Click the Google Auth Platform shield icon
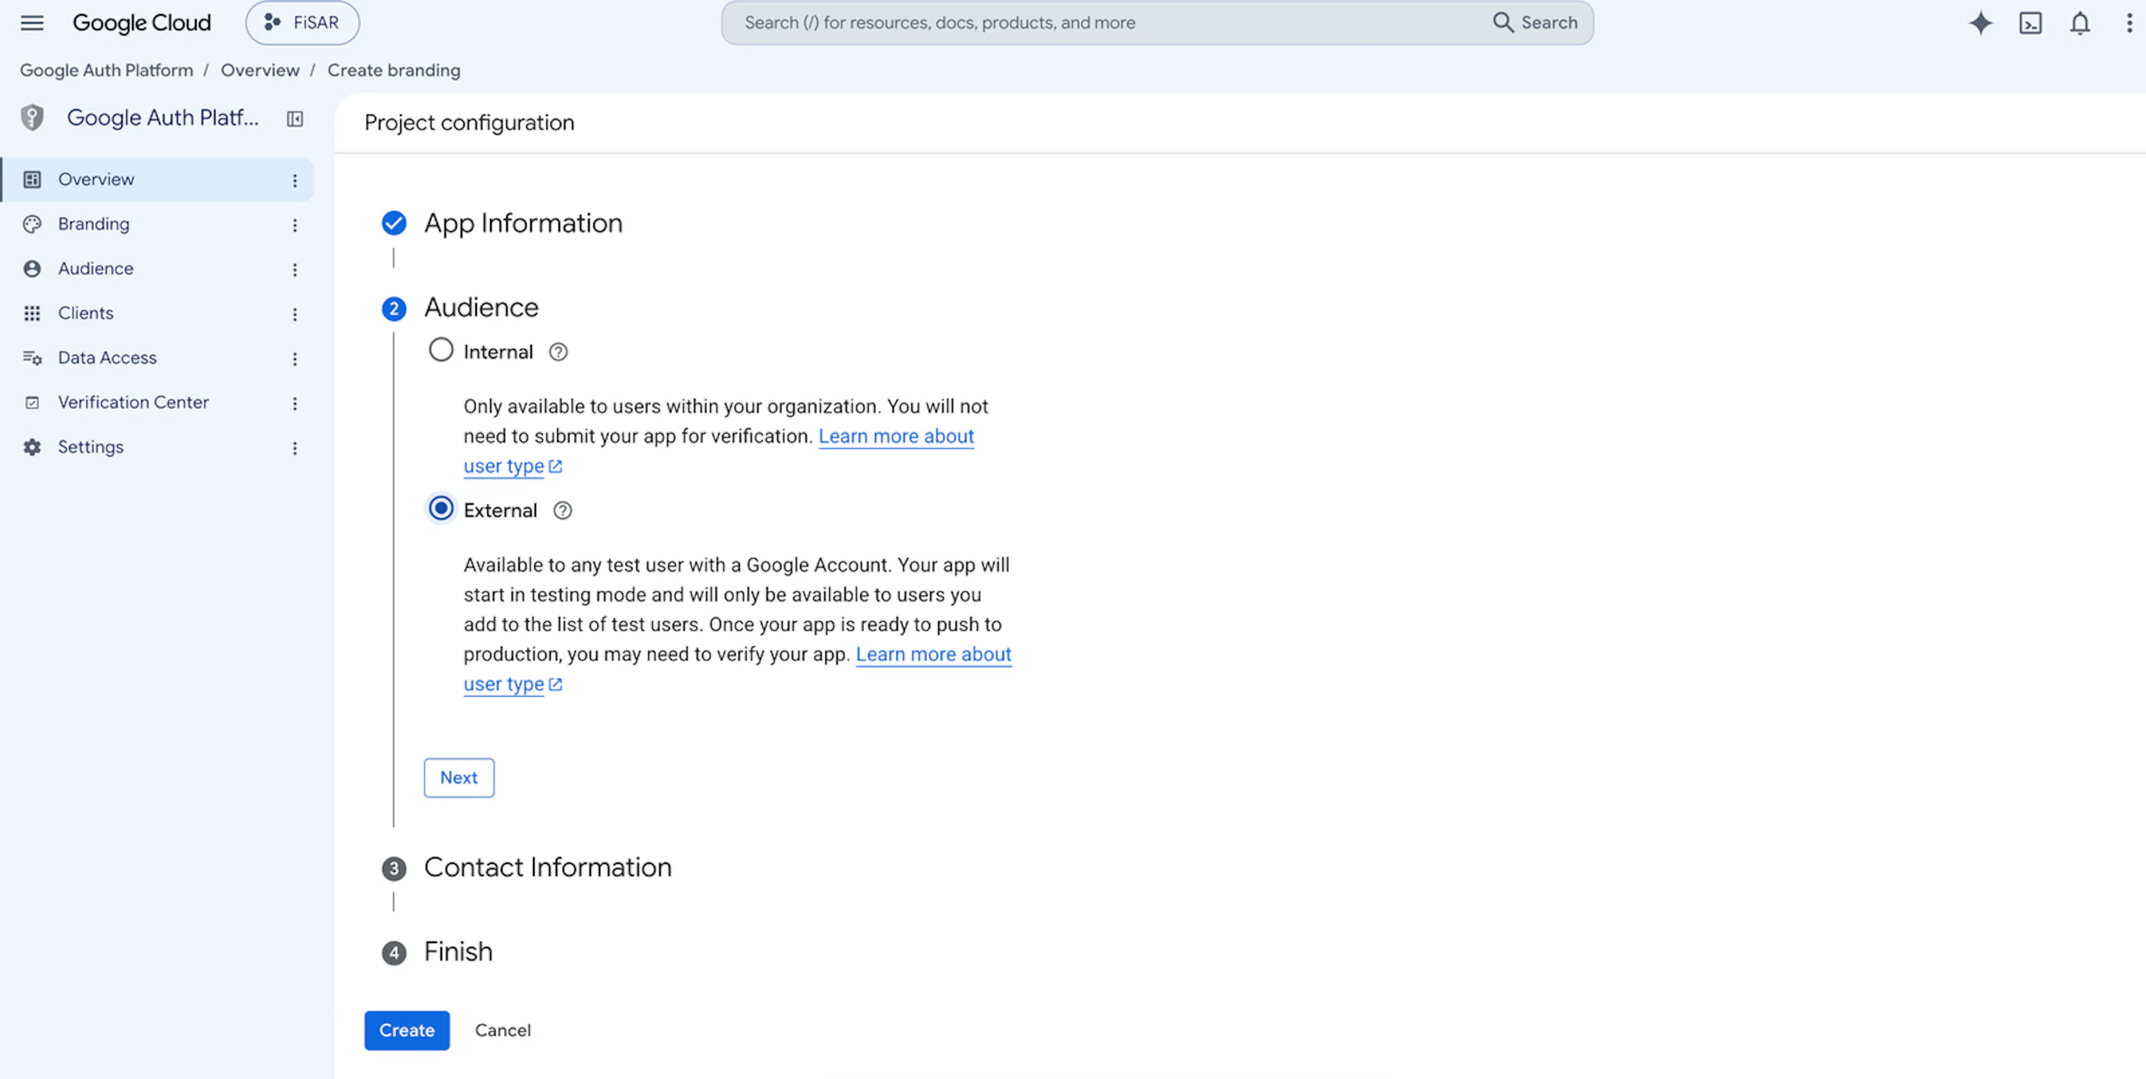Image resolution: width=2146 pixels, height=1079 pixels. pos(32,117)
